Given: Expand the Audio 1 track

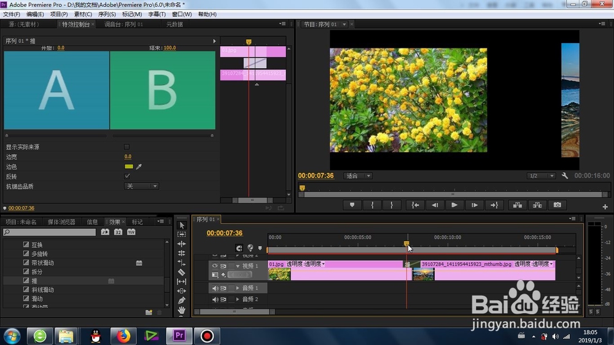Looking at the screenshot, I should (x=238, y=289).
